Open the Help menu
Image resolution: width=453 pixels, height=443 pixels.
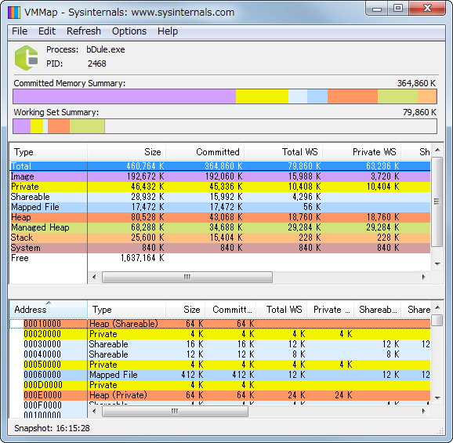168,31
